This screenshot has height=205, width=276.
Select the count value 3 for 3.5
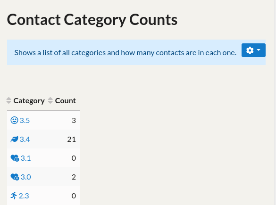point(74,121)
